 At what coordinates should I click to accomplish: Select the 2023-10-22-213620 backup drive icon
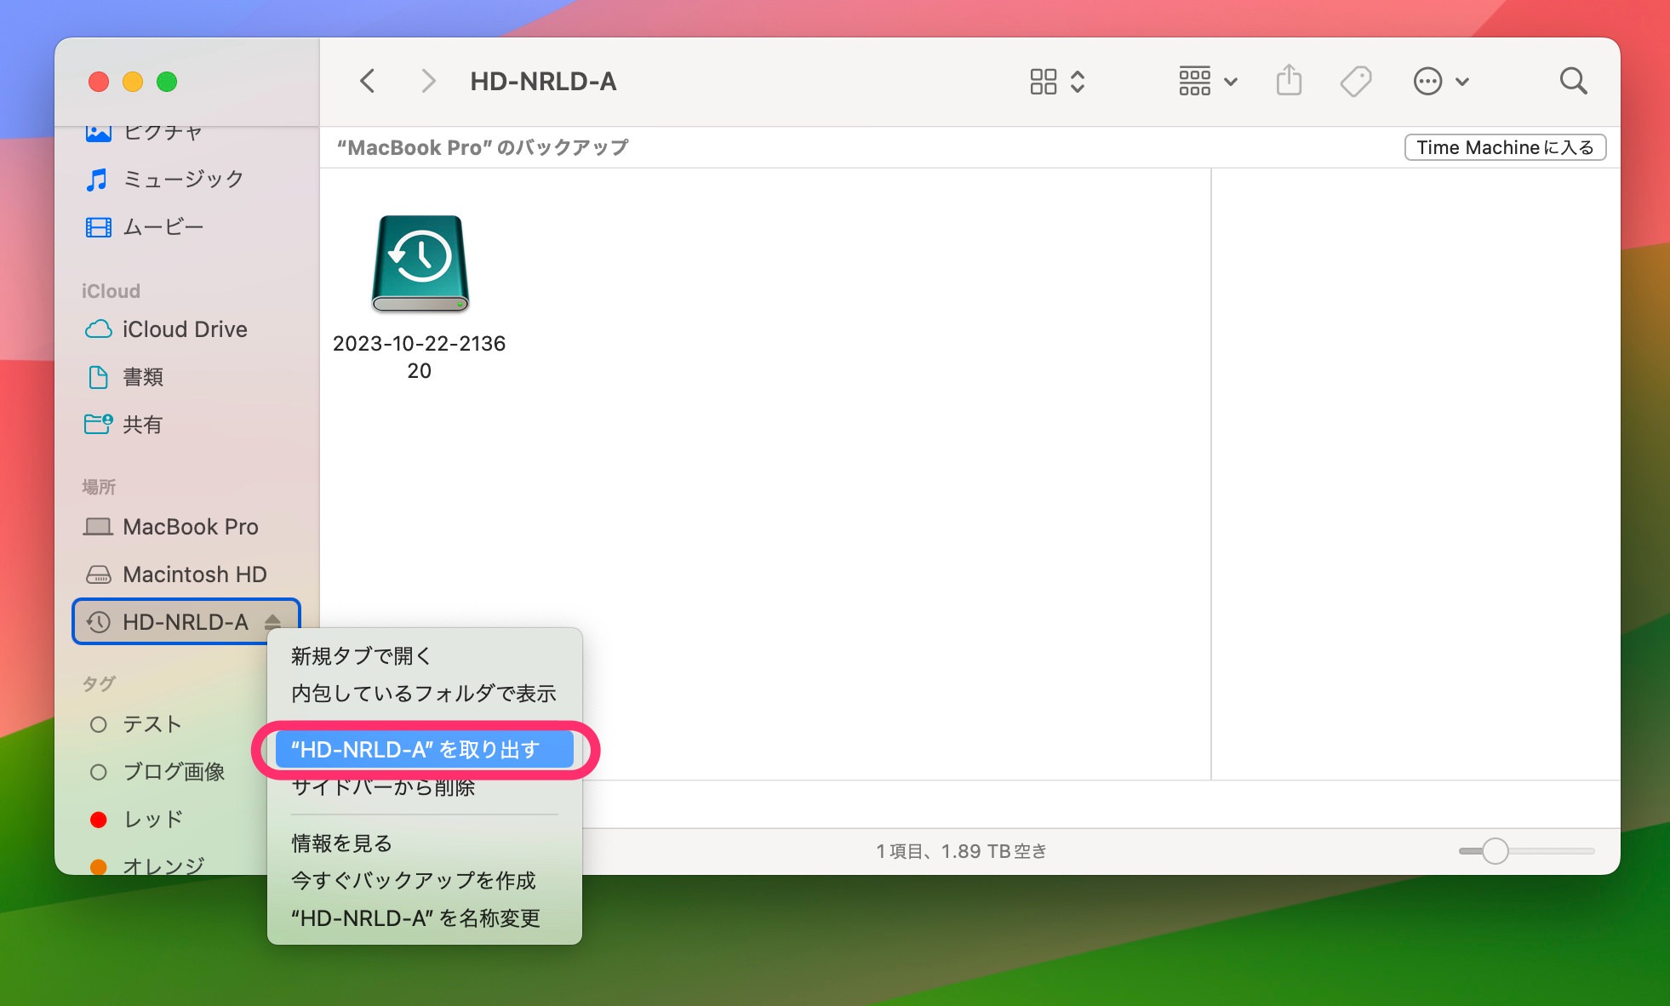[420, 263]
